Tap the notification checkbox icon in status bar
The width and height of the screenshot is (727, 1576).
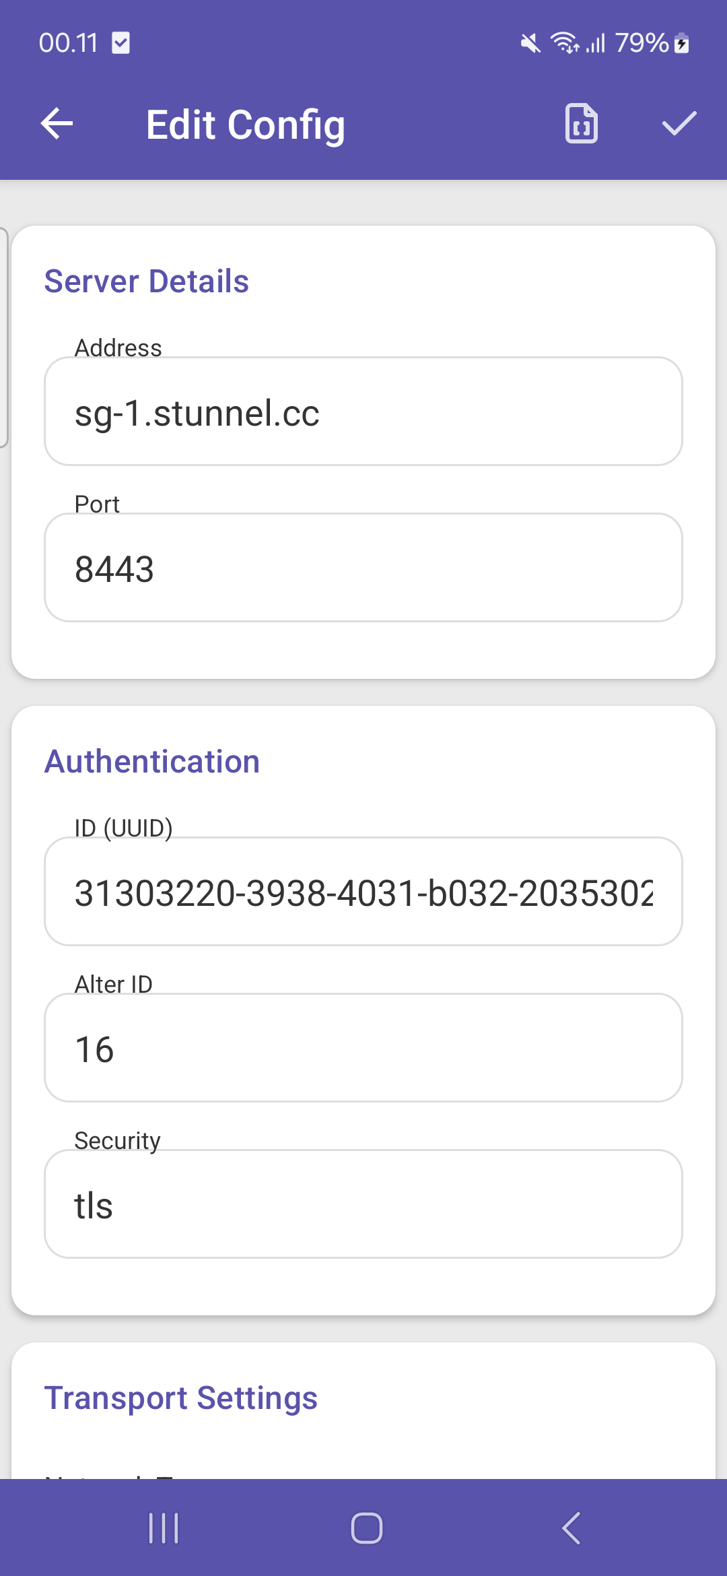click(120, 42)
